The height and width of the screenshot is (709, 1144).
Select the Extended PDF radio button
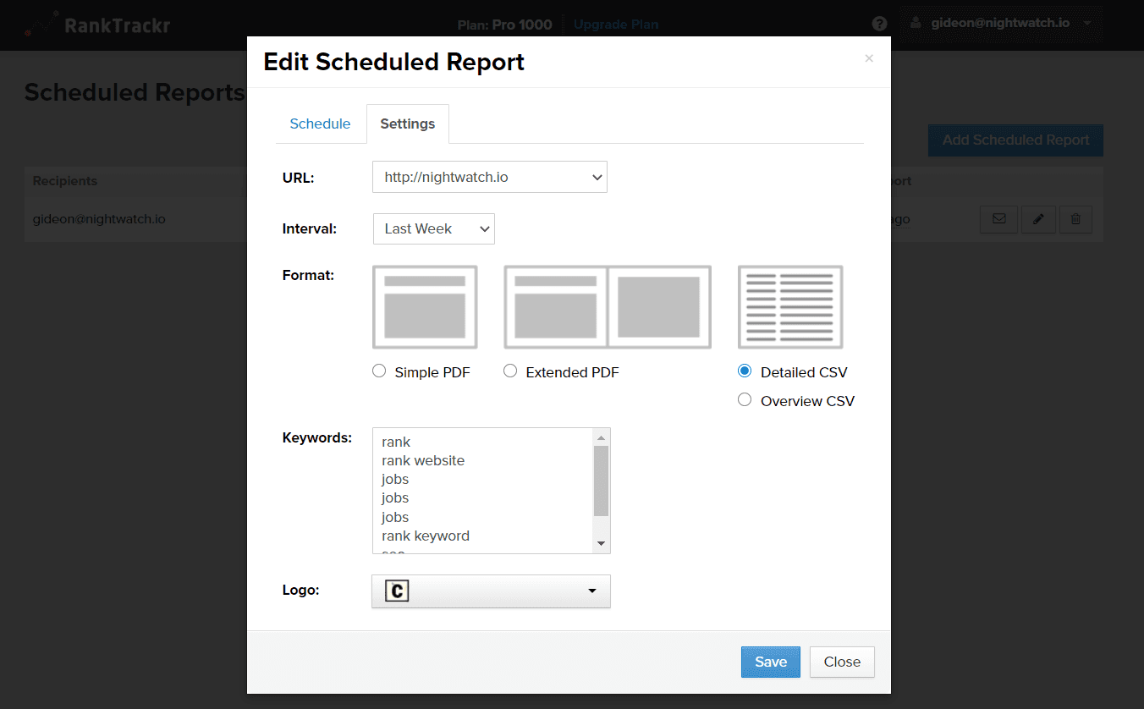tap(510, 371)
